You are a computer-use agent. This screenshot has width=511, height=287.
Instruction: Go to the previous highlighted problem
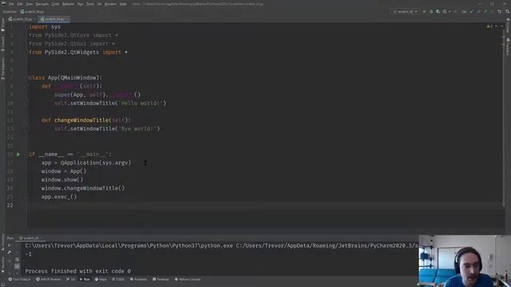(x=497, y=26)
